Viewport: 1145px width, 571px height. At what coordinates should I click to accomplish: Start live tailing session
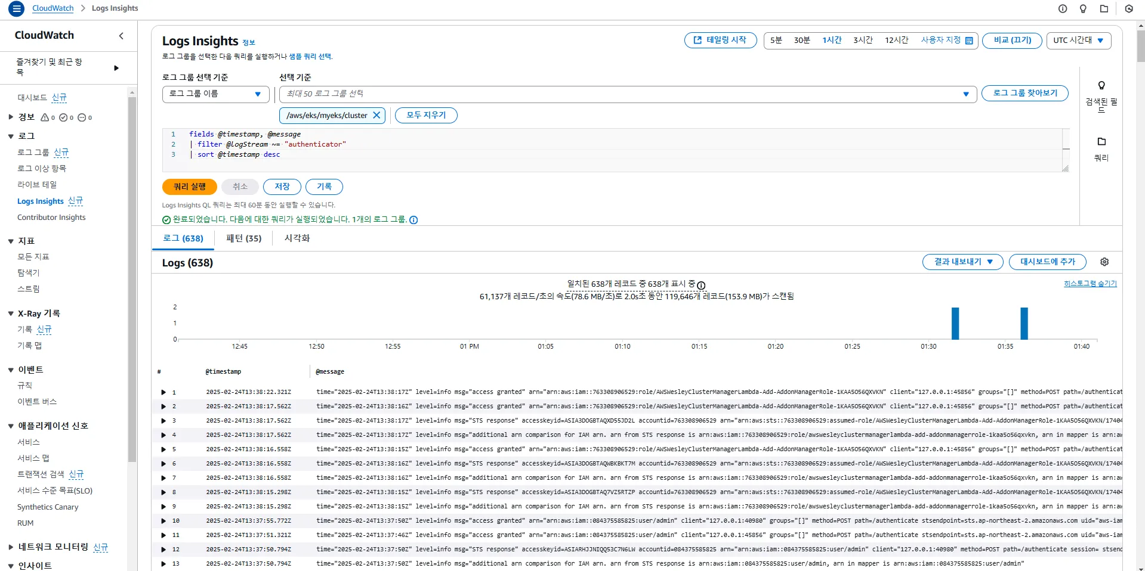[721, 40]
